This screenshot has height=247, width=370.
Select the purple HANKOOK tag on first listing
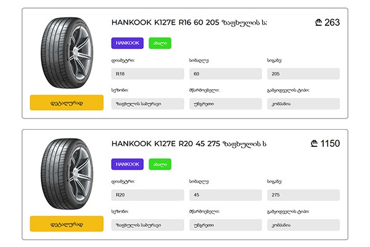128,43
